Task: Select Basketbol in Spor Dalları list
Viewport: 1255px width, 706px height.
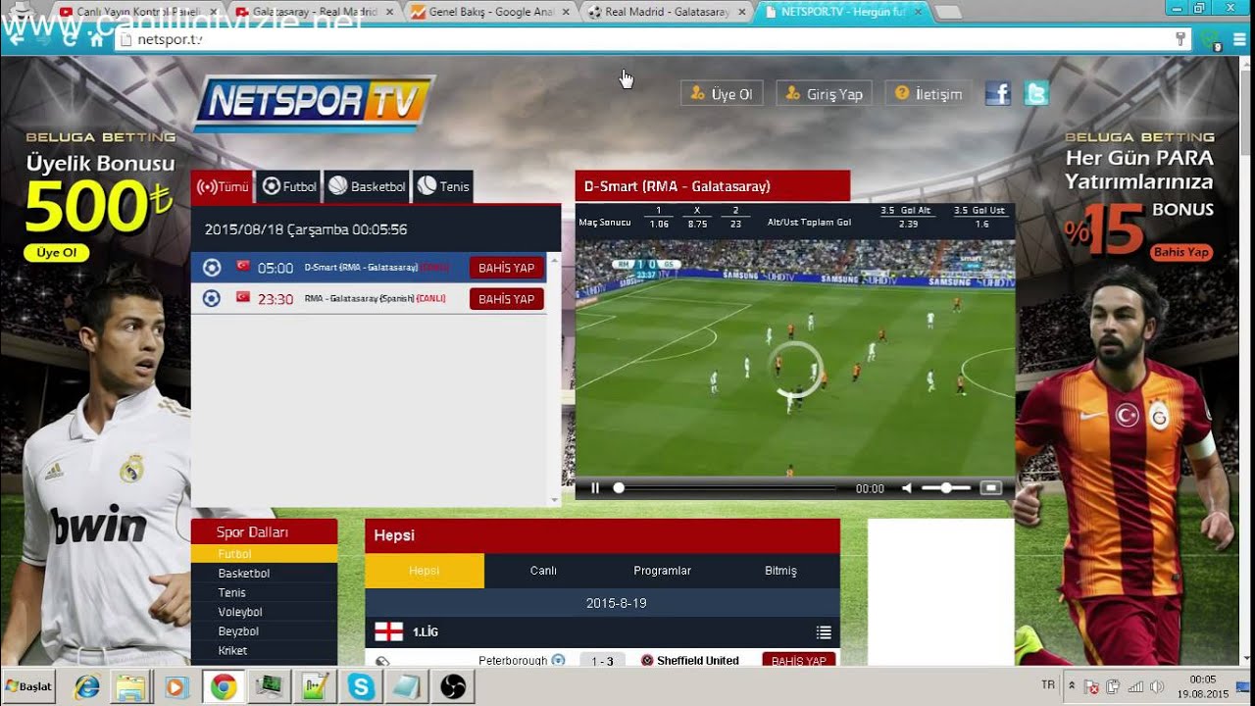Action: point(264,574)
